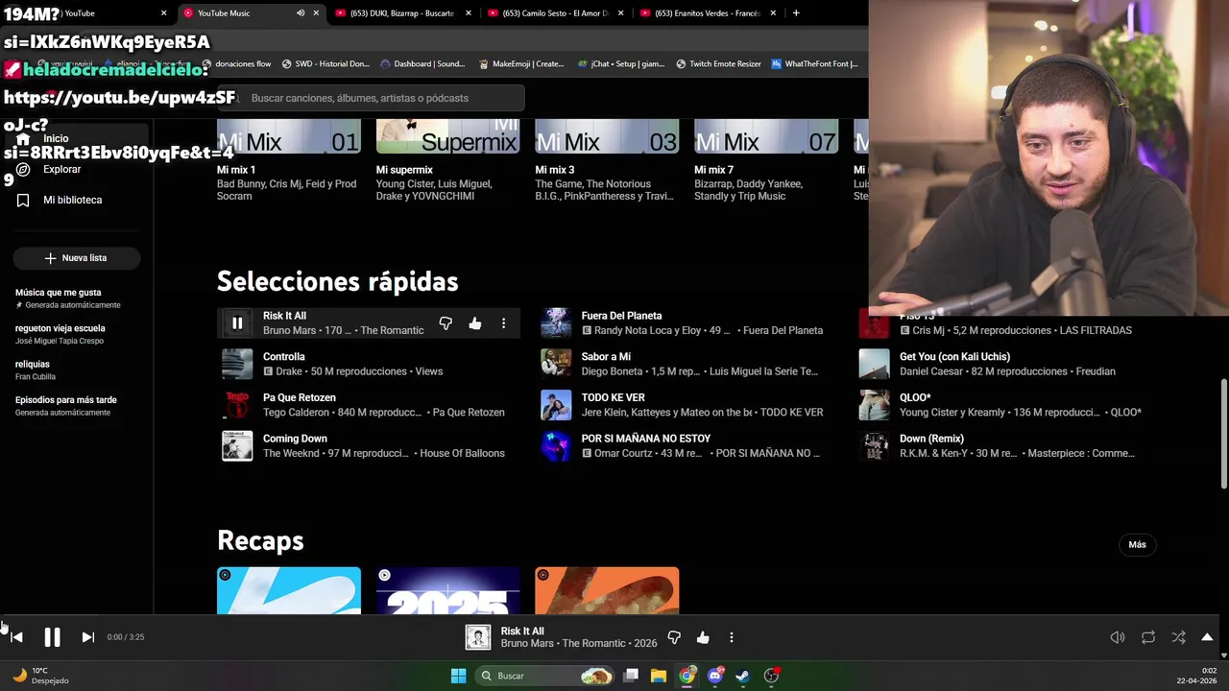Click the volume speaker icon in player bar
This screenshot has height=691, width=1229.
[1118, 637]
